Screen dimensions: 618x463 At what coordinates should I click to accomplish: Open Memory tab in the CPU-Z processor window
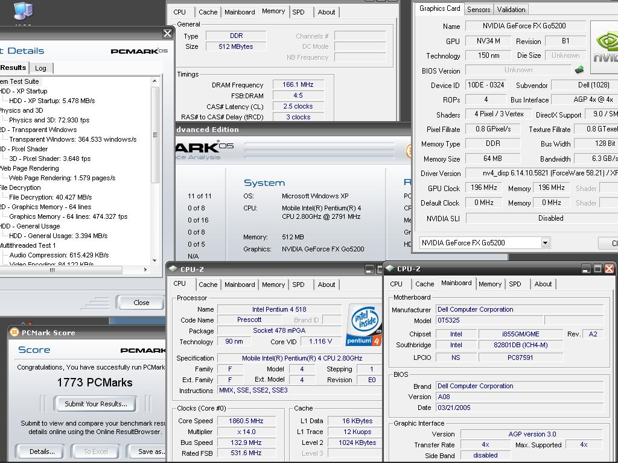tap(273, 285)
